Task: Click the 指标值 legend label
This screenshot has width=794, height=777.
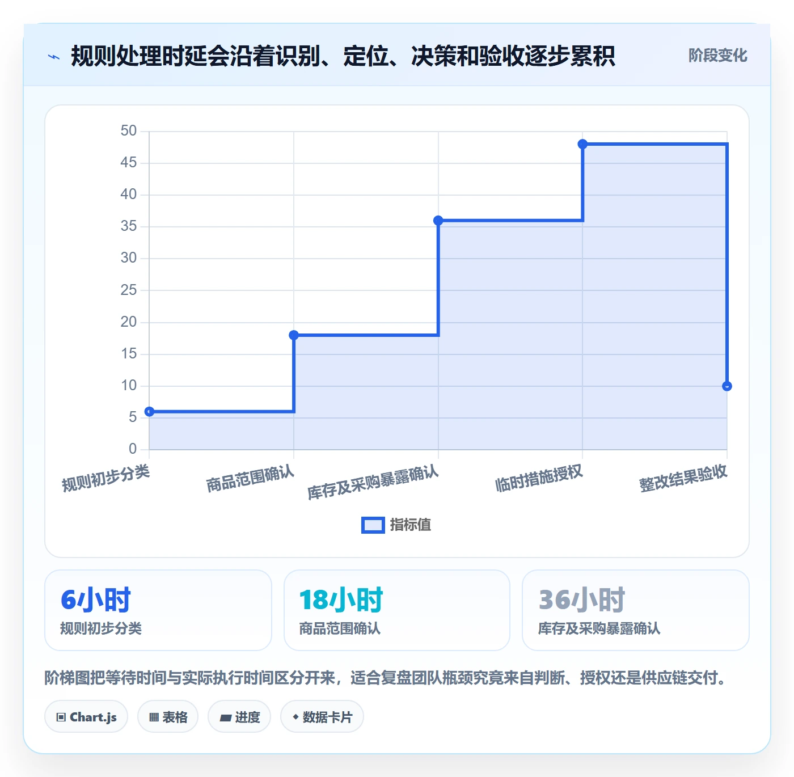Action: 411,525
